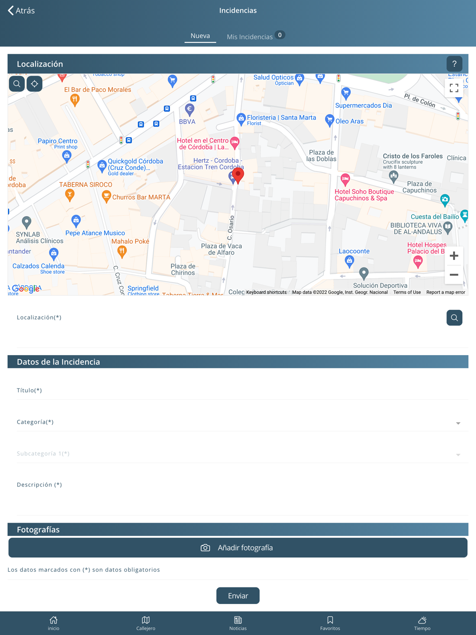Viewport: 476px width, 635px height.
Task: Select the El Bar de Paco Morales marker
Action: point(75,99)
